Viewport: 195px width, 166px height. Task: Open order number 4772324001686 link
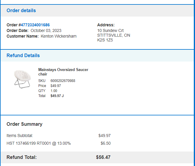pyautogui.click(x=35, y=25)
